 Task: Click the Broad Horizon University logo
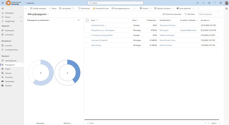click(x=14, y=3)
